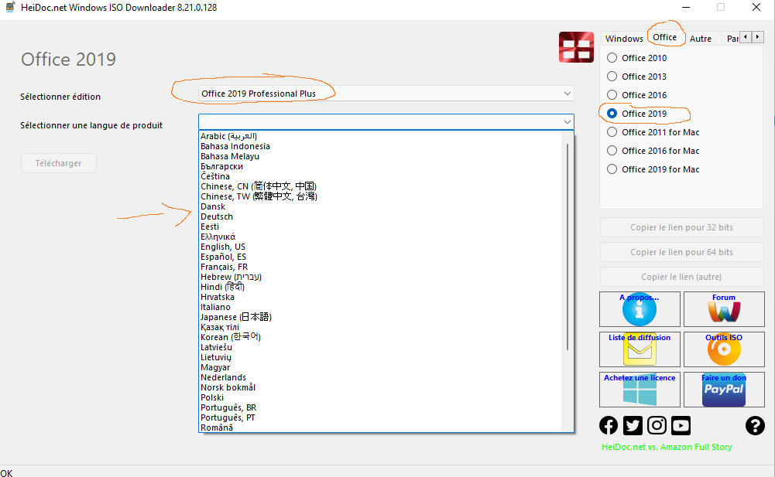Choose Office 2016 for Mac option

tap(653, 151)
